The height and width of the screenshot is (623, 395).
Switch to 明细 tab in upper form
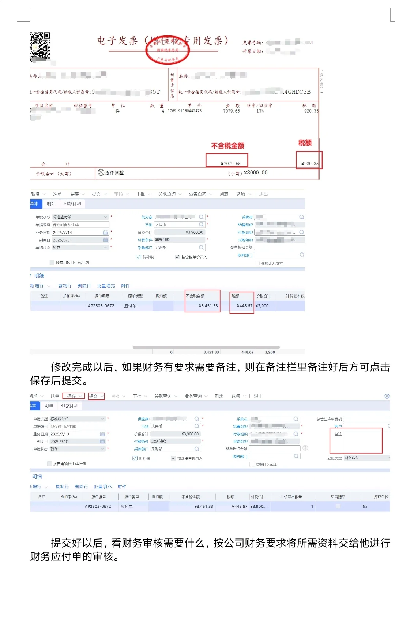click(x=51, y=204)
